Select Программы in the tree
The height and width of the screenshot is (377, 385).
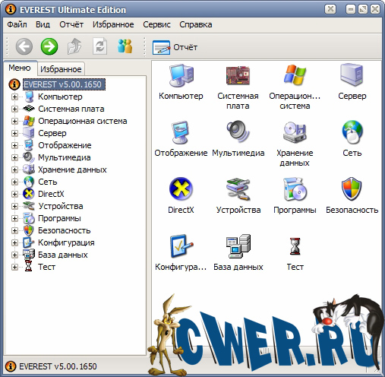pos(59,218)
